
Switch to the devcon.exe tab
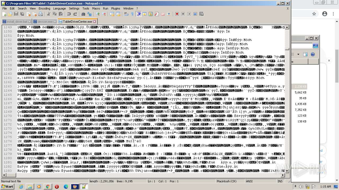point(45,22)
